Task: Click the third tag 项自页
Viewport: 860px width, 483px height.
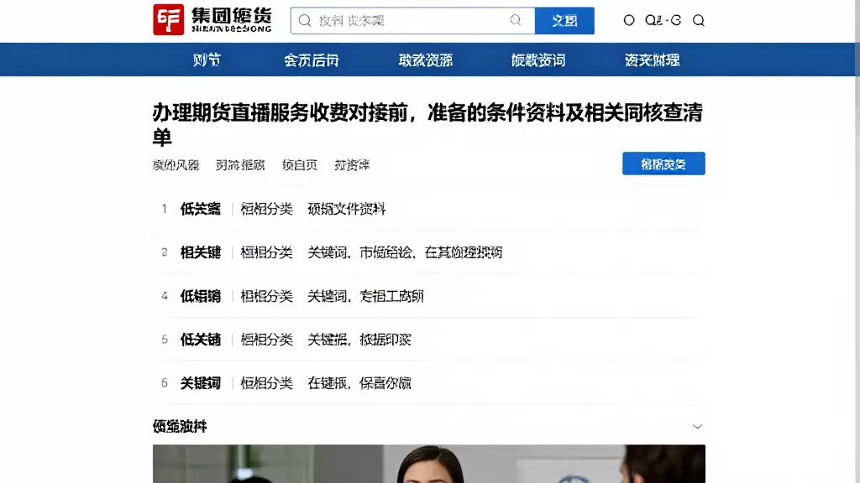Action: (x=300, y=165)
